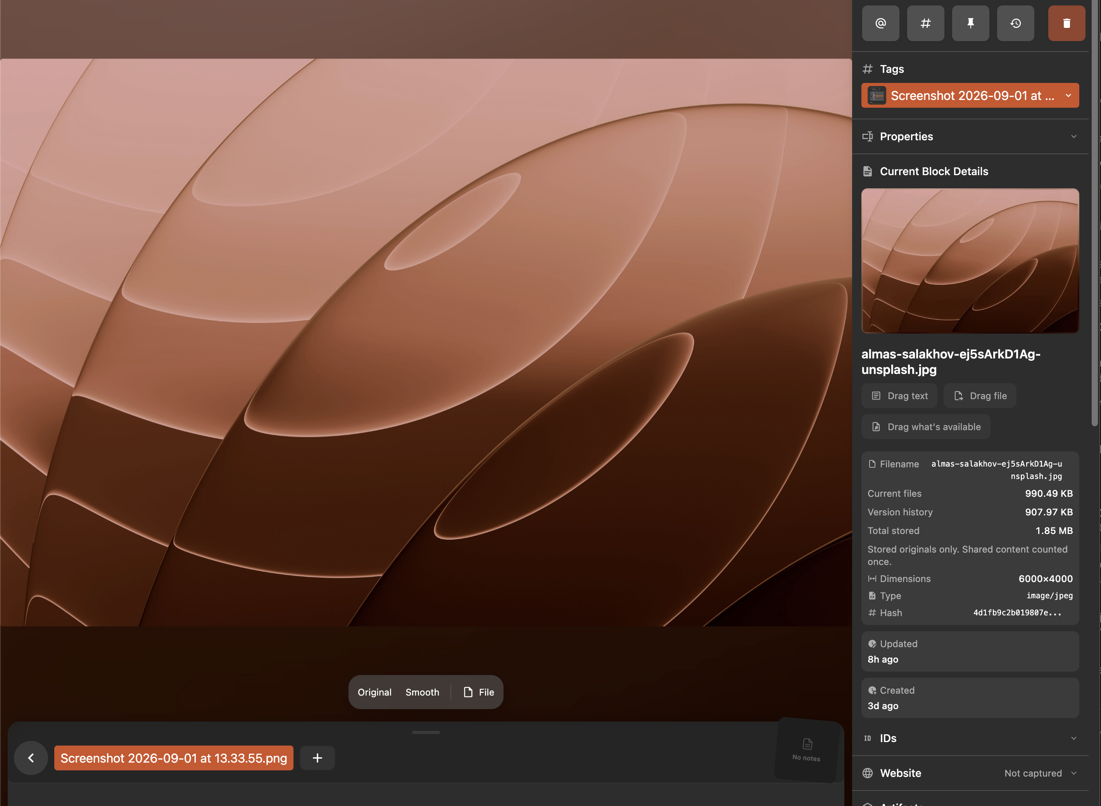Click the ID icon beside IDs
The image size is (1101, 806).
coord(867,738)
